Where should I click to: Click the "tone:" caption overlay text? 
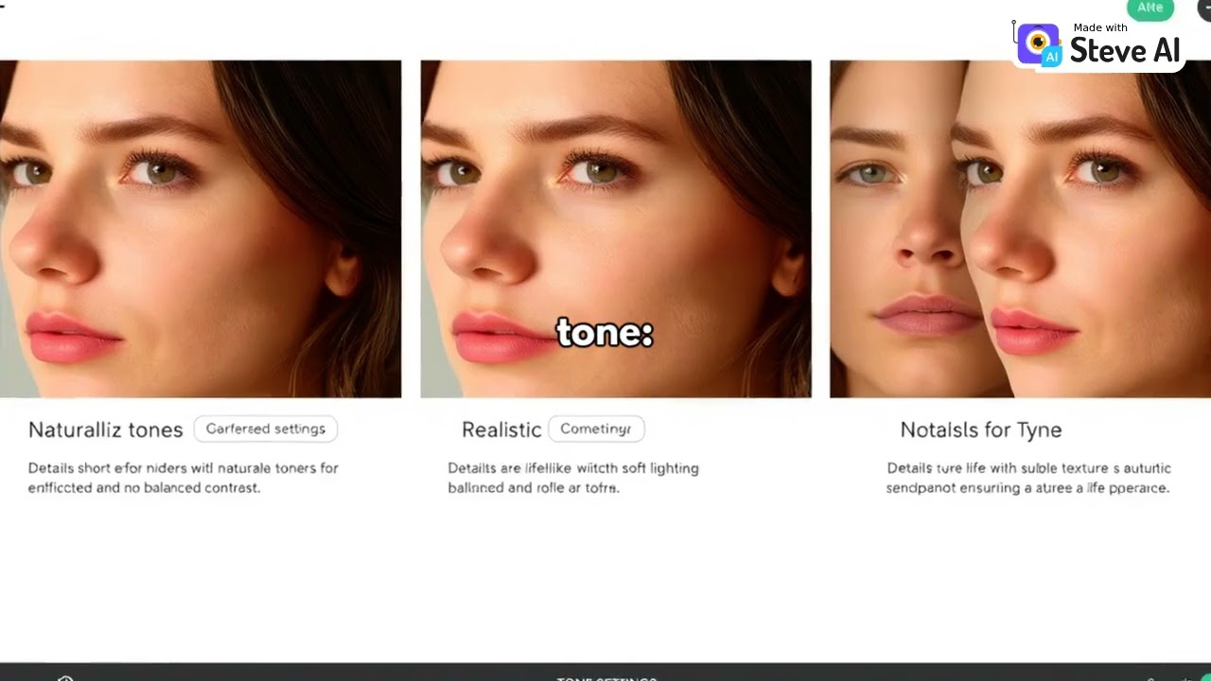[x=605, y=333]
